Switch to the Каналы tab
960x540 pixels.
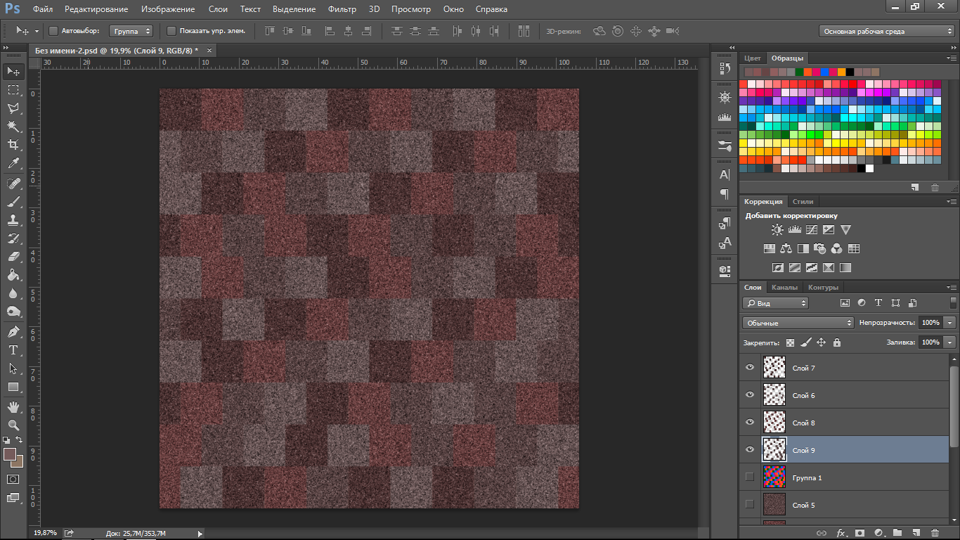coord(784,288)
